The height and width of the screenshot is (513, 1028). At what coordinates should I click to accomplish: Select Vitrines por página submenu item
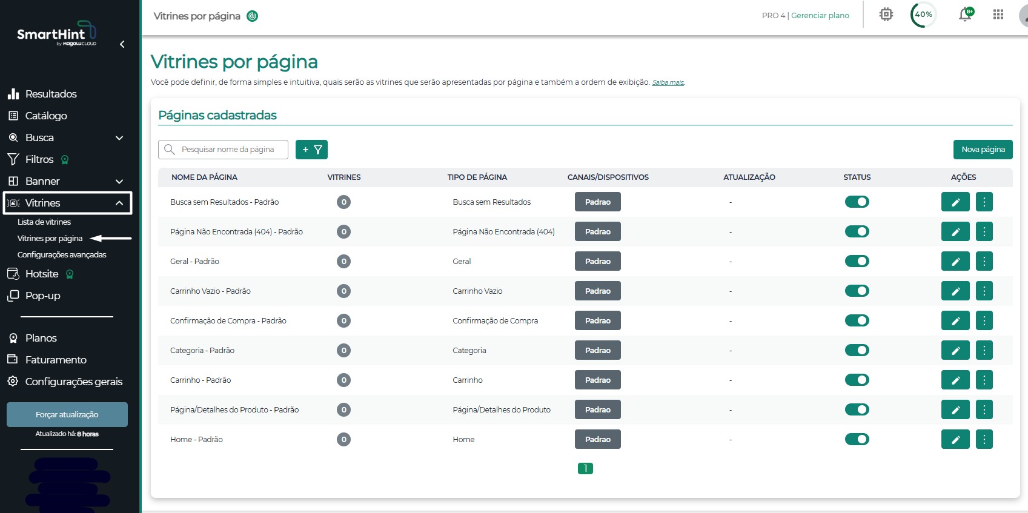tap(50, 239)
